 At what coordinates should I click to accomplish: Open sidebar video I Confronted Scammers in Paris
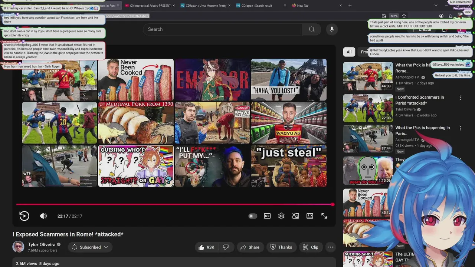tap(419, 100)
